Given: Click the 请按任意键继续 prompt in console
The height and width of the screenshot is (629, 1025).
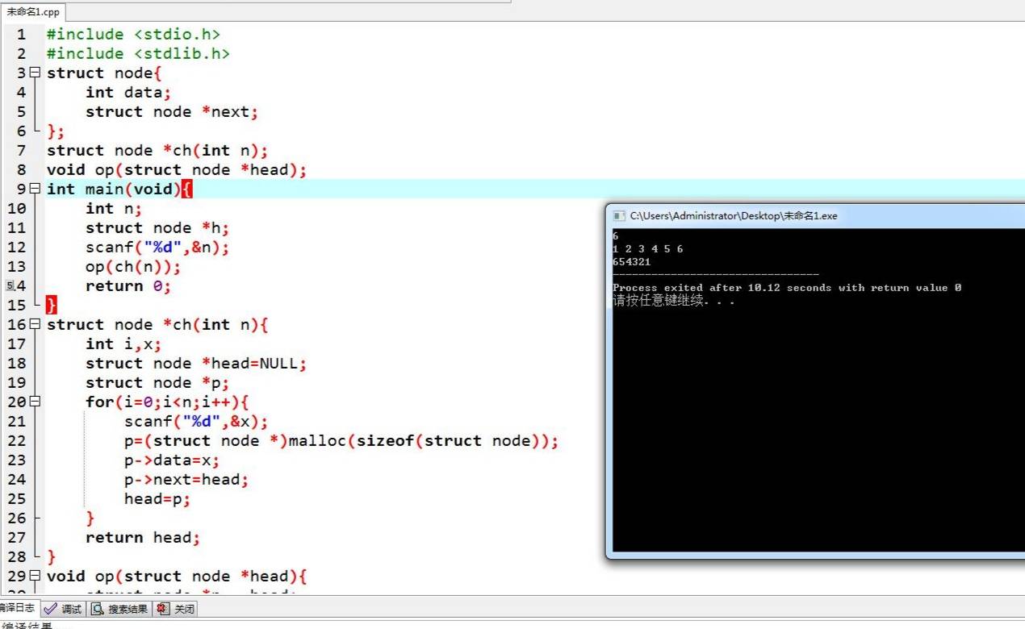Looking at the screenshot, I should (673, 301).
